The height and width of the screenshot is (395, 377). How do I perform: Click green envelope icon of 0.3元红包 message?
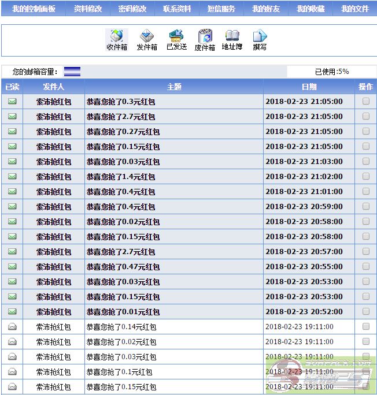point(12,102)
